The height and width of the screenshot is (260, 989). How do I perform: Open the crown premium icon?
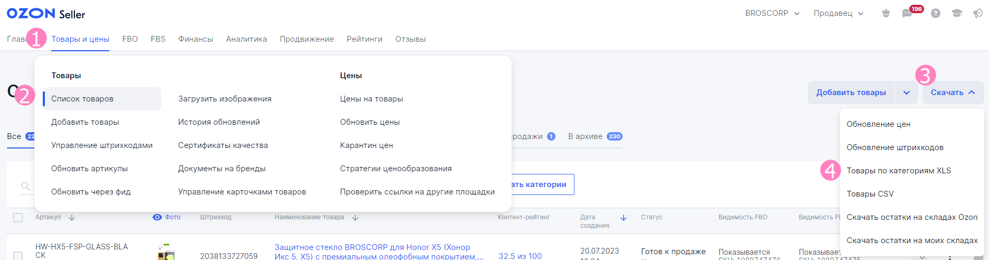click(886, 13)
